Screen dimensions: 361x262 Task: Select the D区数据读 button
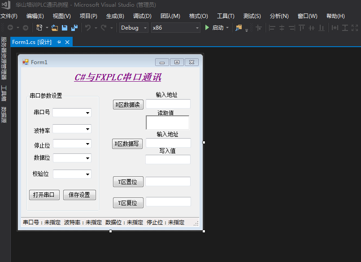point(128,105)
